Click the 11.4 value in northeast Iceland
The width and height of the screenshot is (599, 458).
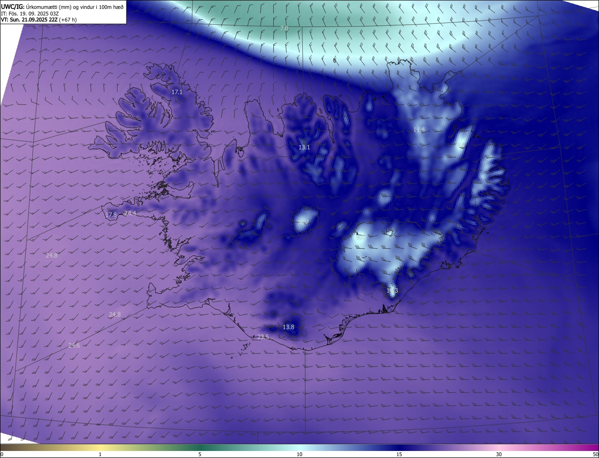click(419, 130)
